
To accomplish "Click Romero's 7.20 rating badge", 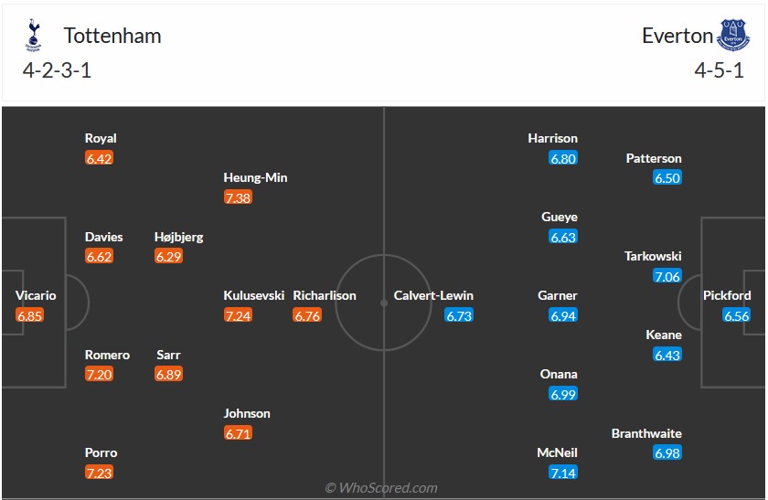I will point(99,375).
